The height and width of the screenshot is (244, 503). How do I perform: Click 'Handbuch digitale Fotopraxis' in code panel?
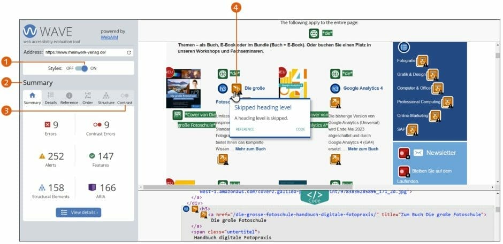233,238
